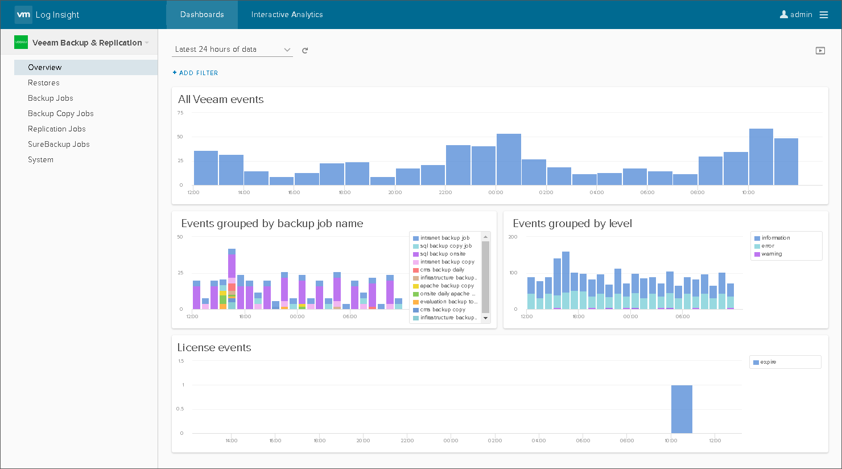Click the admin user icon
This screenshot has height=469, width=842.
tap(783, 14)
